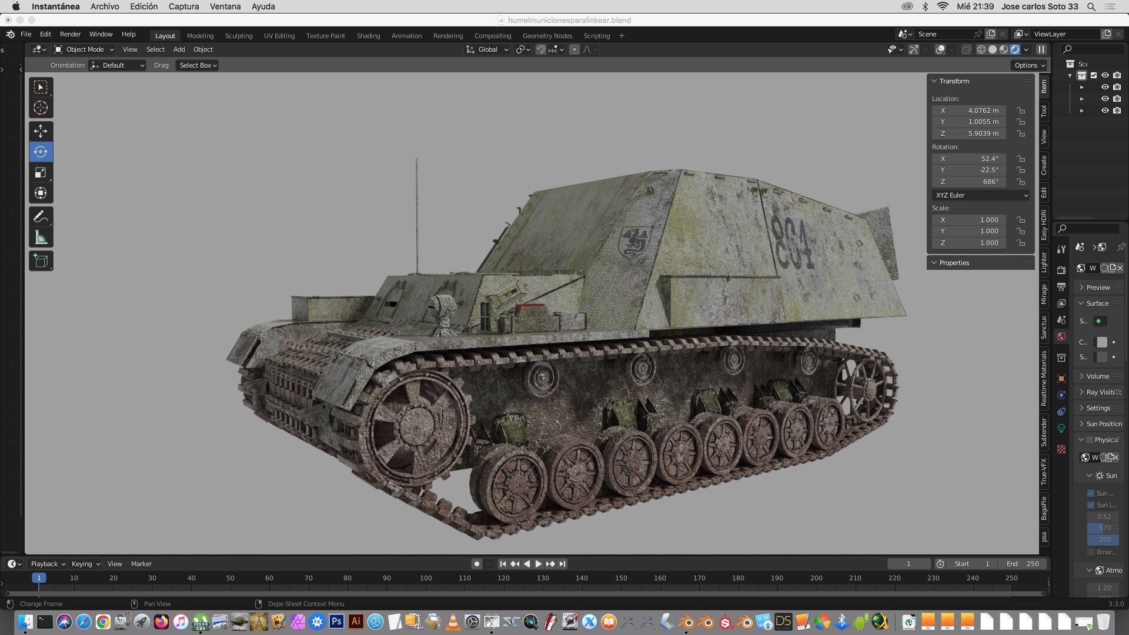Lock X location value
This screenshot has width=1129, height=635.
(x=1021, y=111)
